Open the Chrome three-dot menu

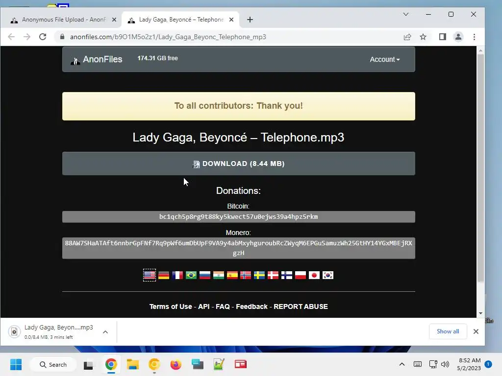[475, 37]
